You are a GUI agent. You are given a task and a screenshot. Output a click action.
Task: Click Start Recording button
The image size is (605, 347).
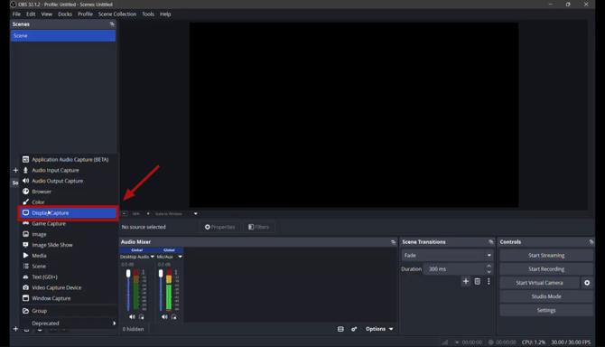coord(546,269)
